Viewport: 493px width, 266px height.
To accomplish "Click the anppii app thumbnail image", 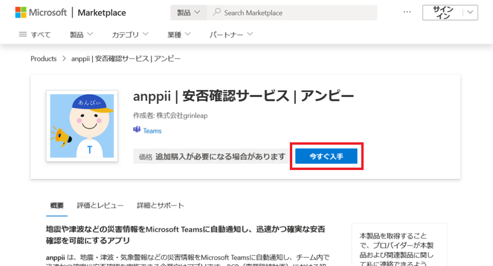I will click(x=82, y=126).
